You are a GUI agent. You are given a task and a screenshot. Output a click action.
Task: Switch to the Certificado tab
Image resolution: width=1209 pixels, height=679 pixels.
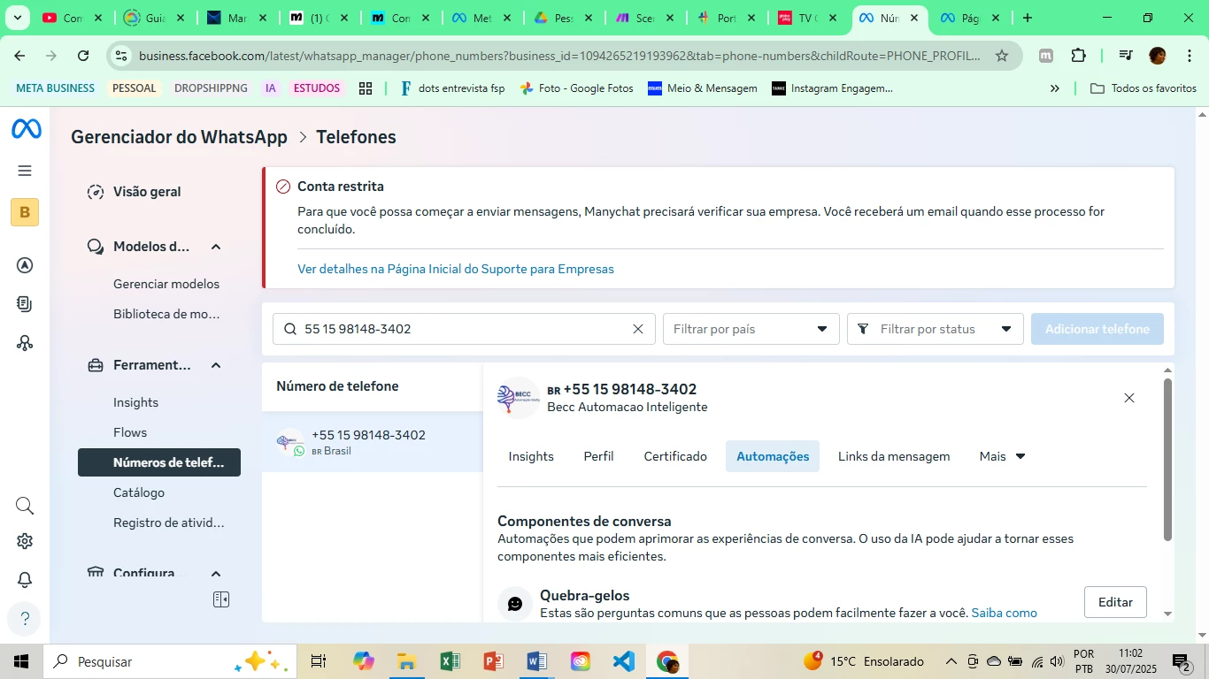point(675,456)
